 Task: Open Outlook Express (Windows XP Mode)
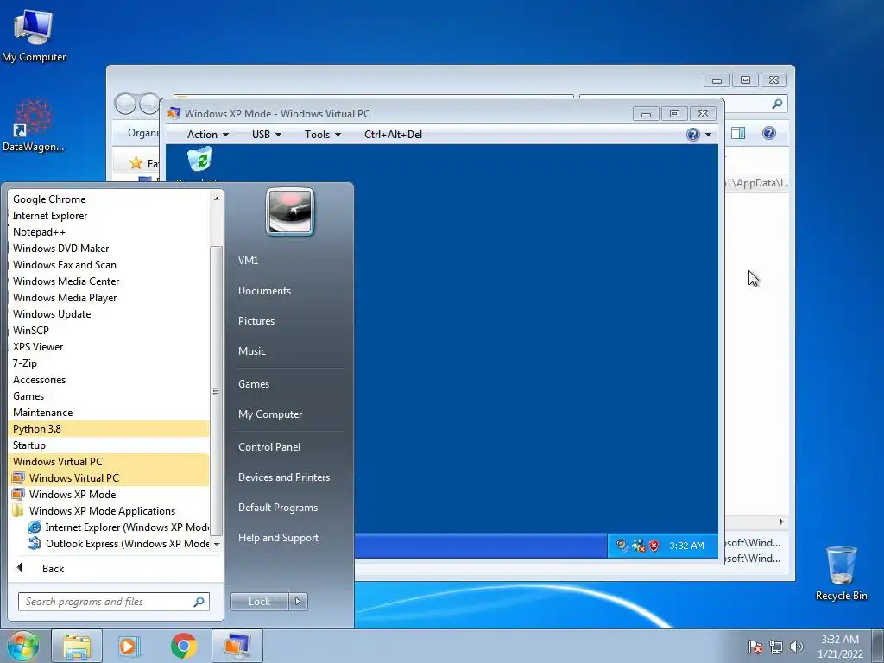pyautogui.click(x=110, y=543)
